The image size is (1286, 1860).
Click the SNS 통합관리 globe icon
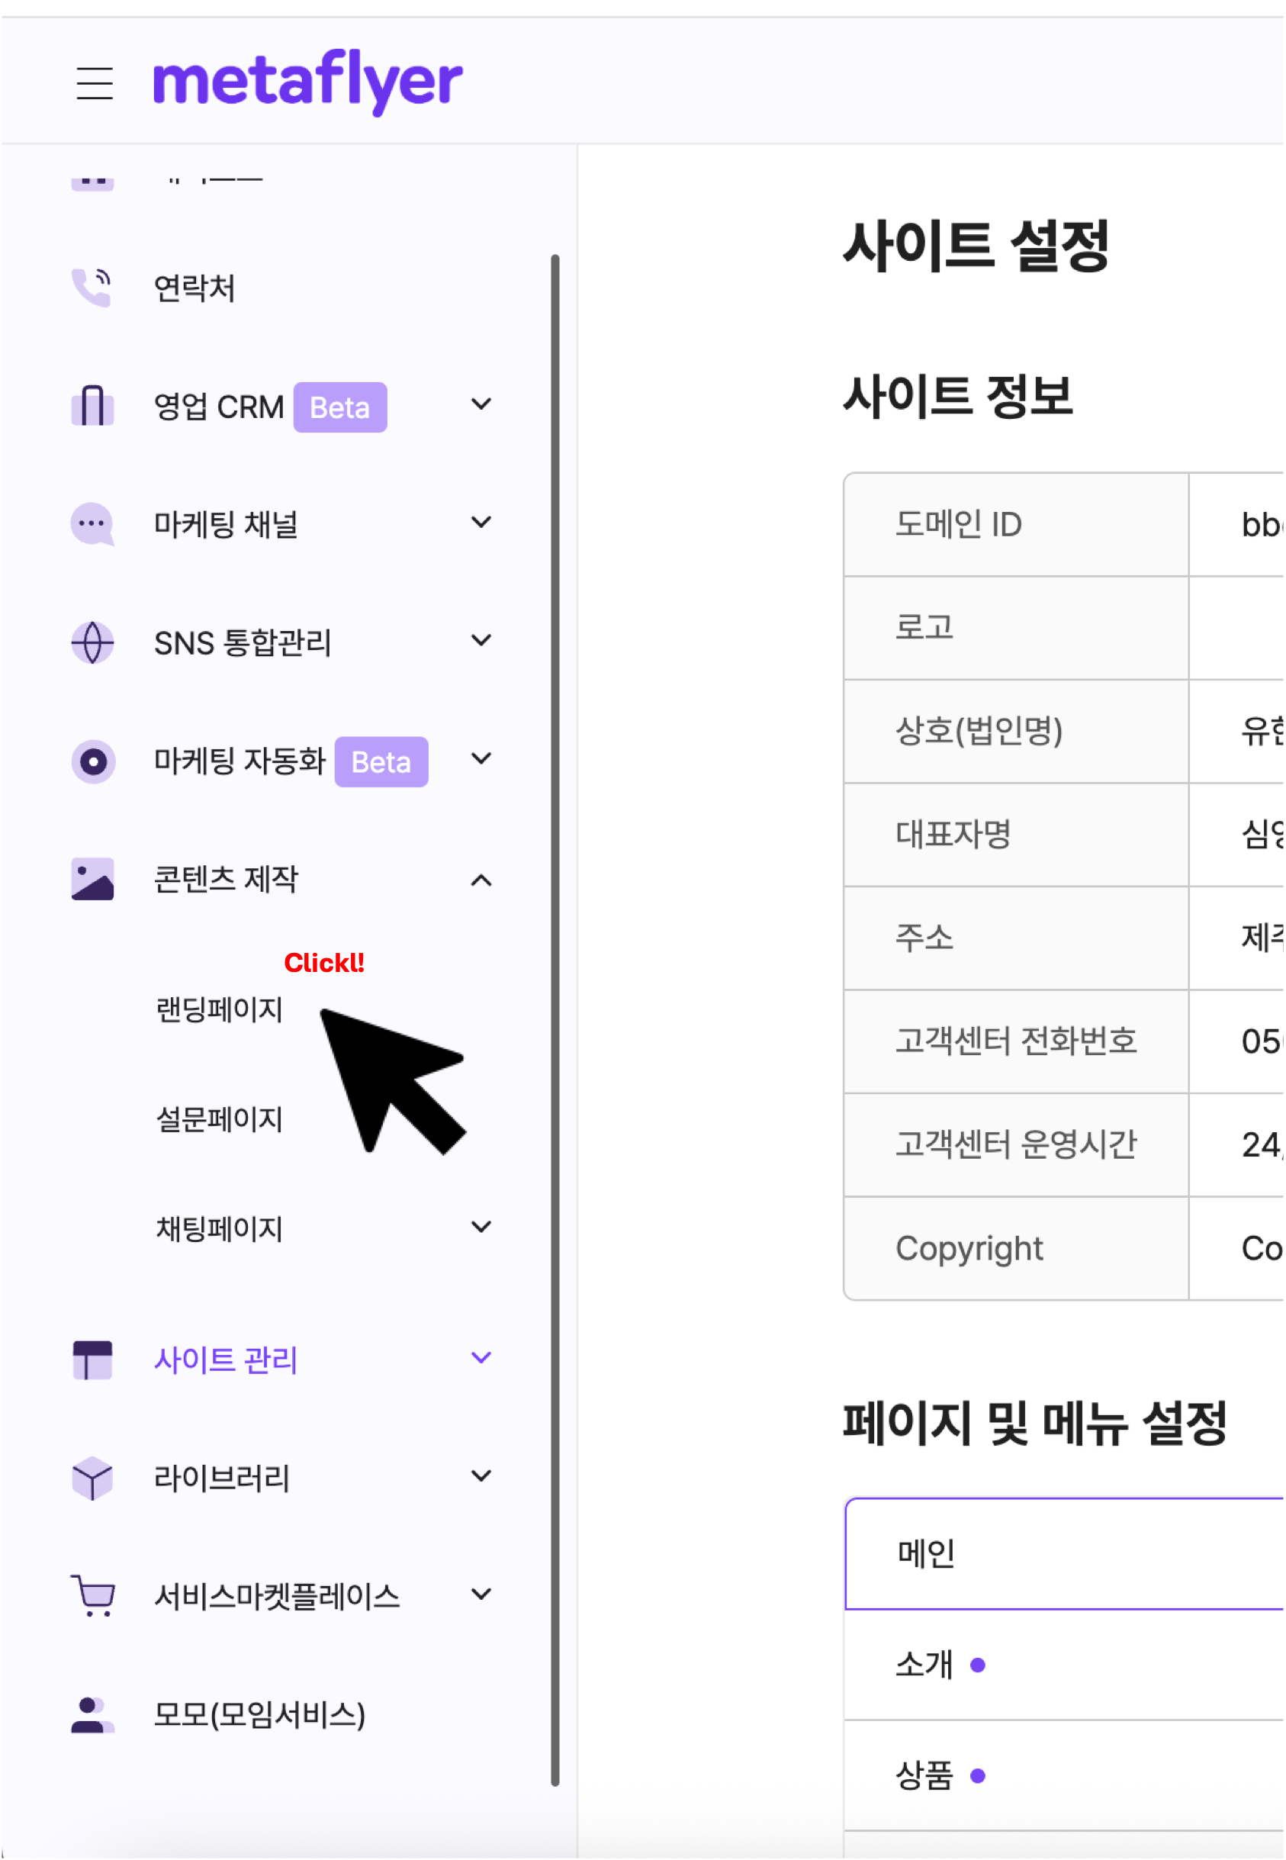92,642
